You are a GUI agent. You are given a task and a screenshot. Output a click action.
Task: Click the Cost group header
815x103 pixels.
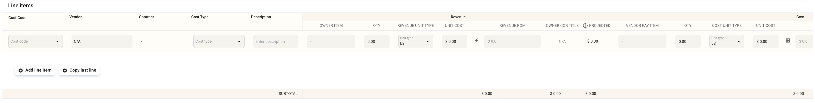800,17
